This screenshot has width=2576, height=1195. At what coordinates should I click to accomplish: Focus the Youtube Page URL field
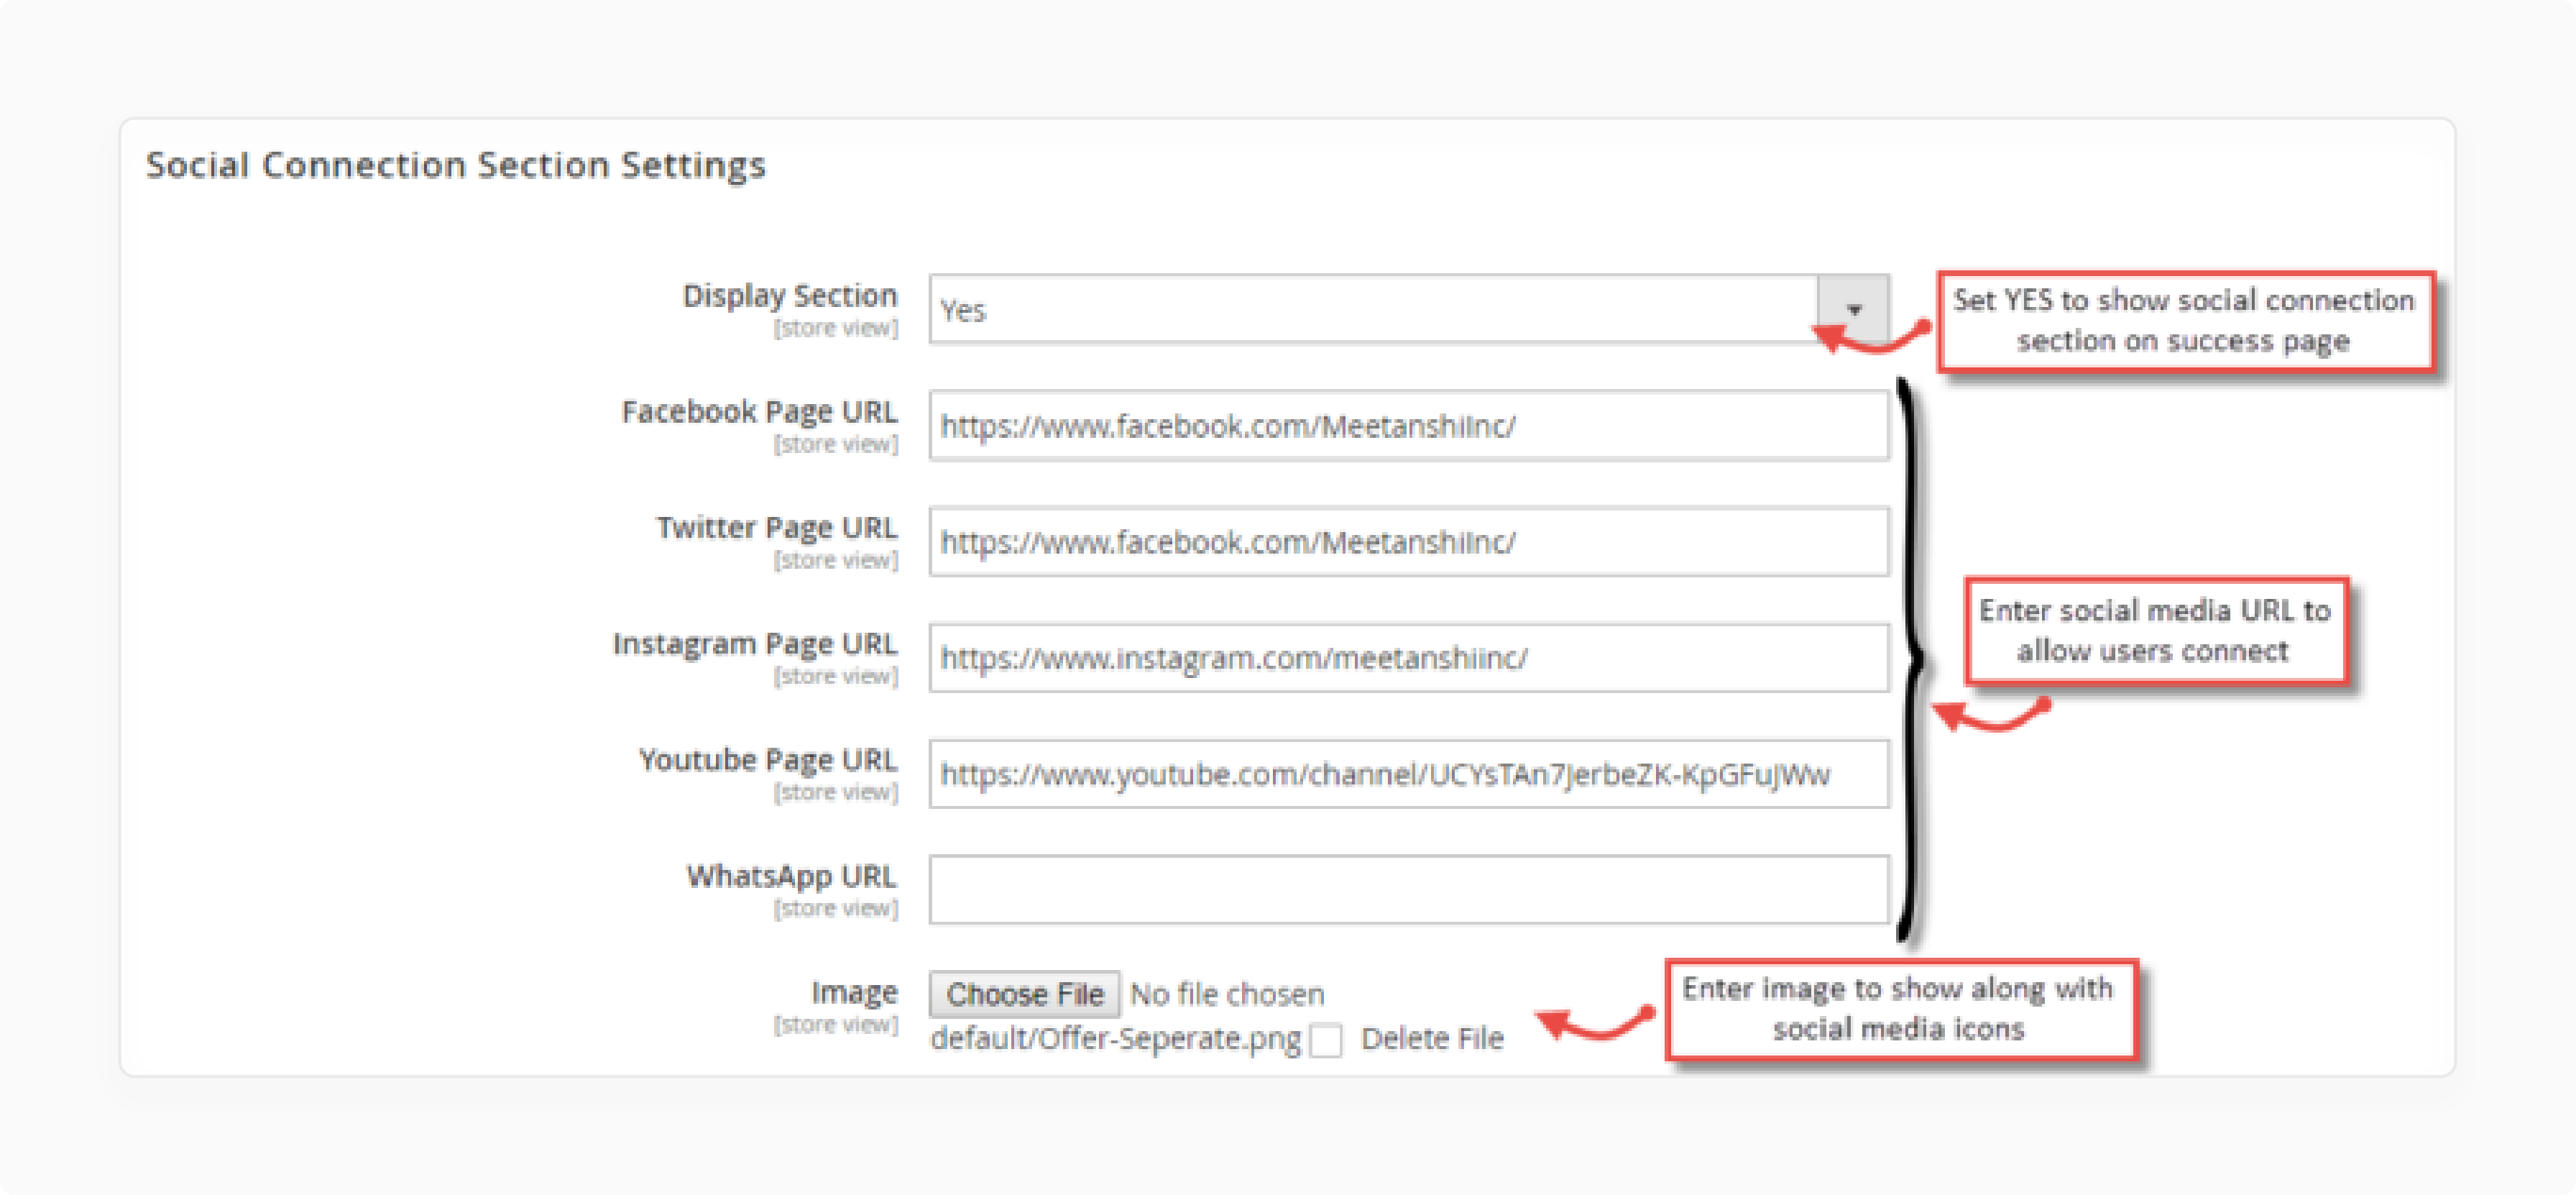1408,774
